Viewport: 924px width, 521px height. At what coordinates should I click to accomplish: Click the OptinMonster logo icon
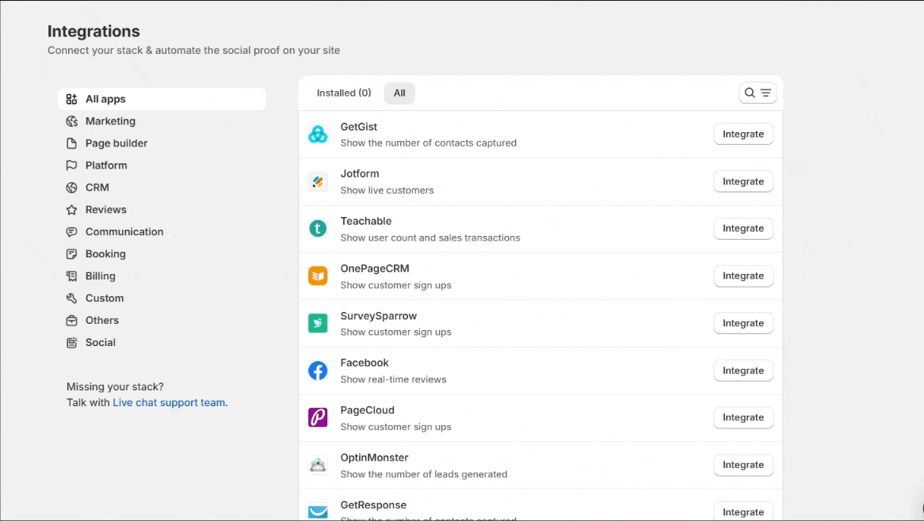(x=318, y=465)
